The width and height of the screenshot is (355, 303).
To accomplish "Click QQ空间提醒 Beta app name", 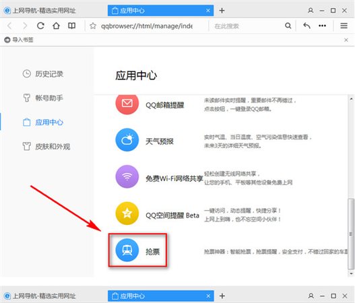I will click(172, 215).
